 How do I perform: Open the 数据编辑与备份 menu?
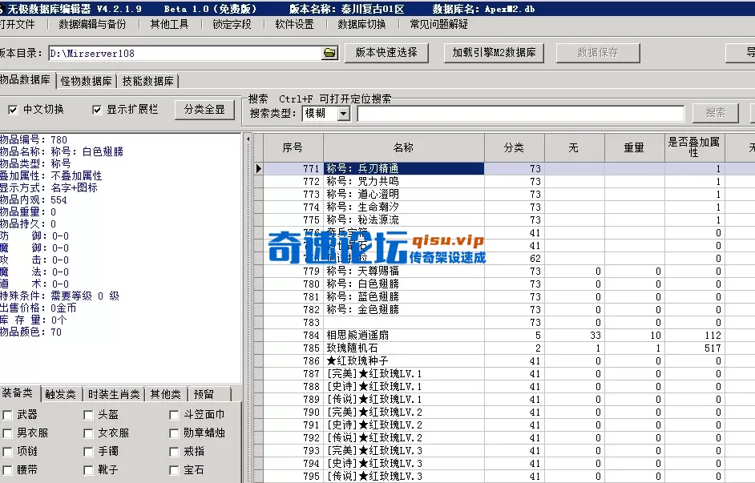pos(92,24)
